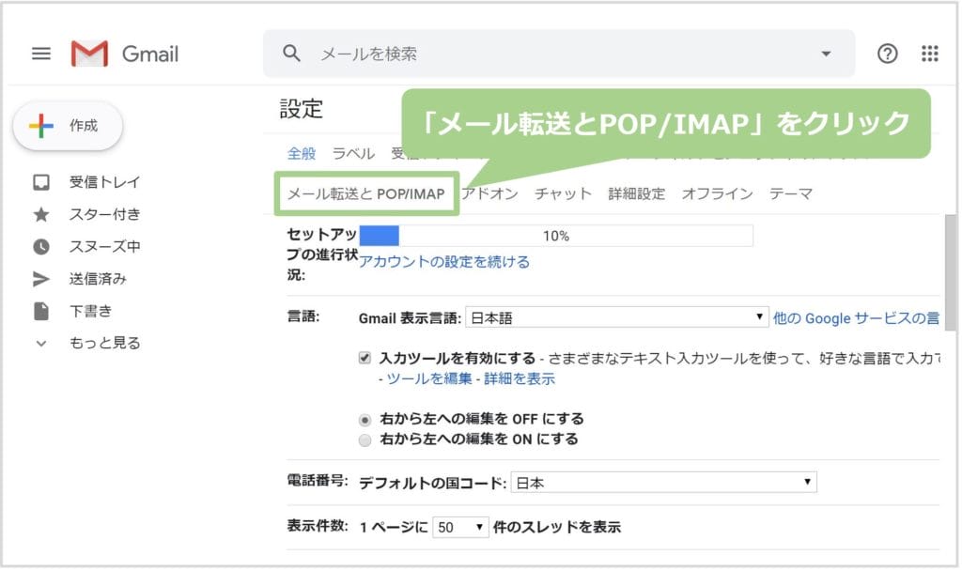Open the main menu hamburger icon
962x570 pixels.
[41, 54]
